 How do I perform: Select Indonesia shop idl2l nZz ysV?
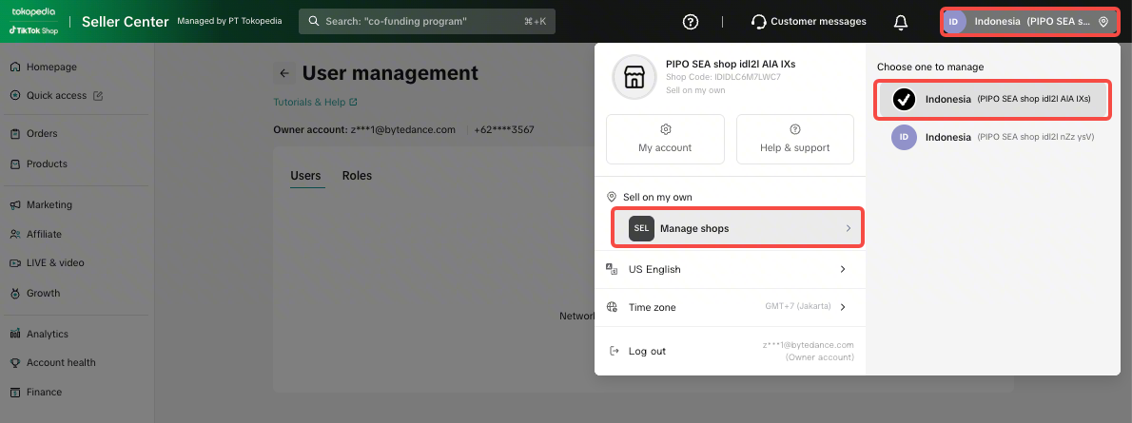pos(992,137)
